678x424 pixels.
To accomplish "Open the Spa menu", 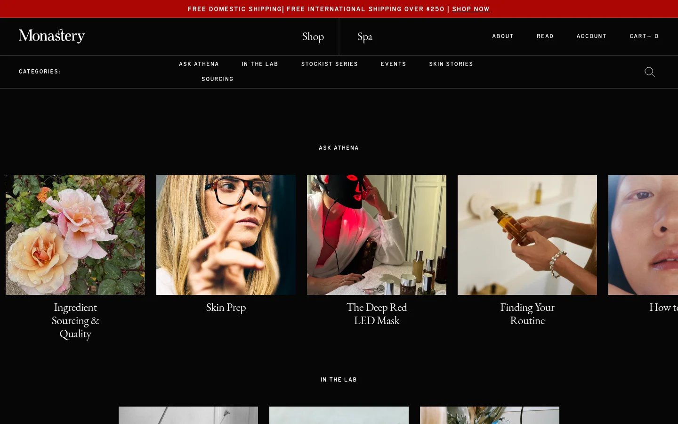I will [365, 36].
